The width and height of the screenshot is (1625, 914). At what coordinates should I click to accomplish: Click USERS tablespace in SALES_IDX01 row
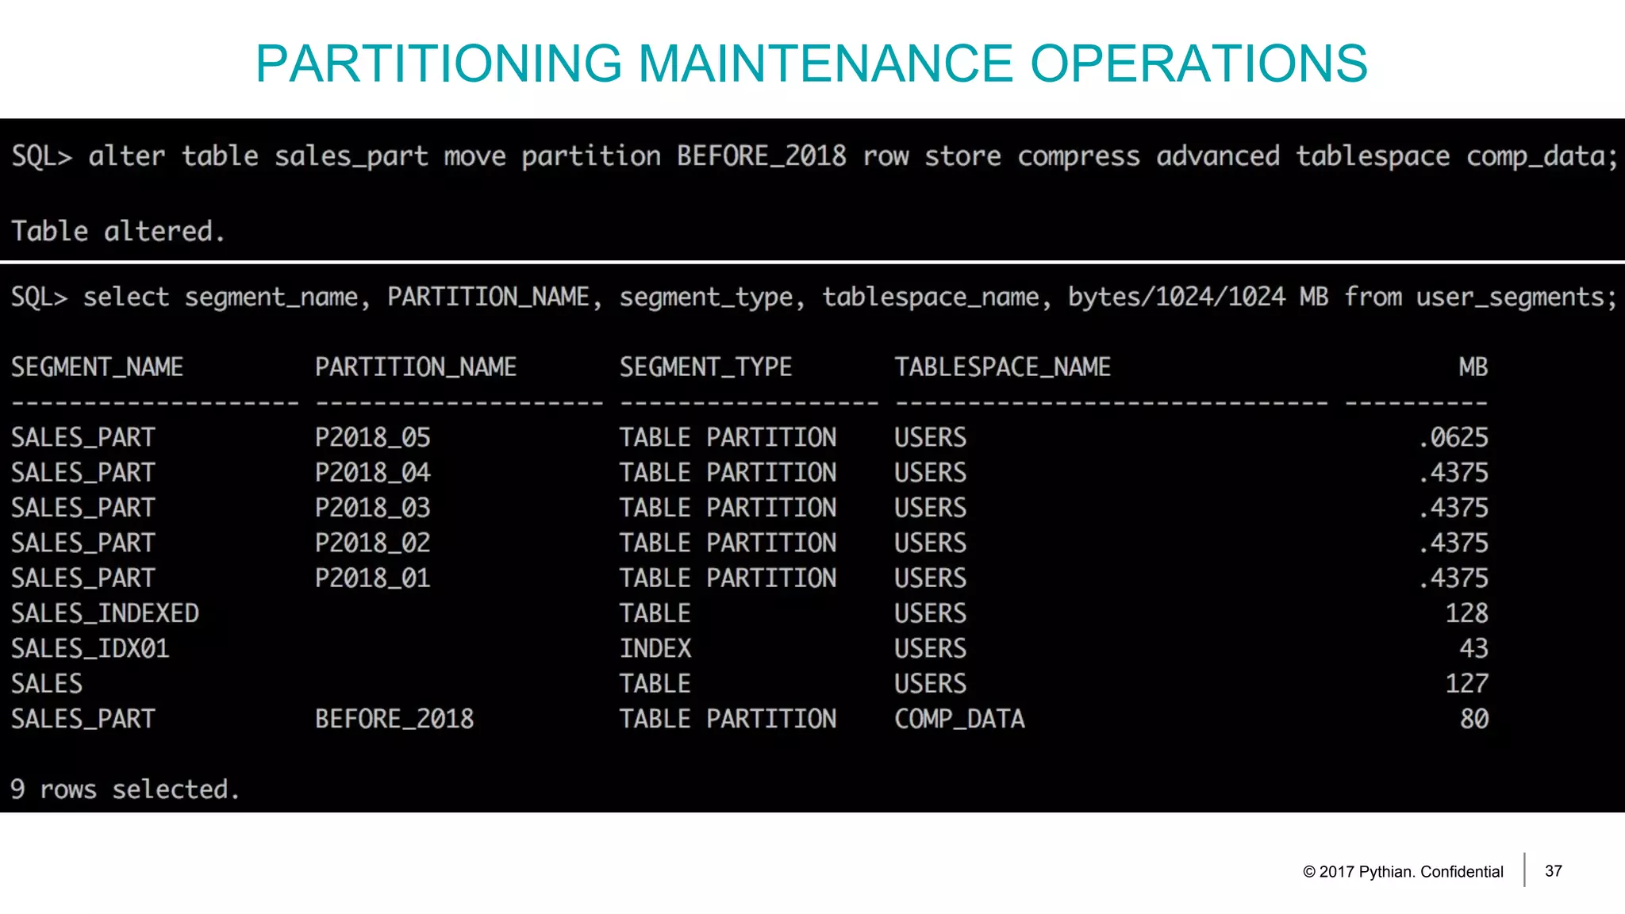click(930, 648)
